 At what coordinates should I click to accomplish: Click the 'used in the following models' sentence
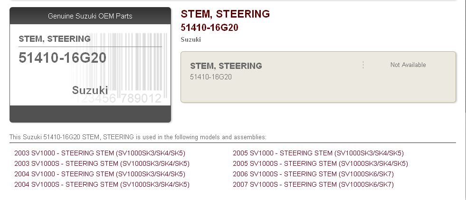point(138,137)
